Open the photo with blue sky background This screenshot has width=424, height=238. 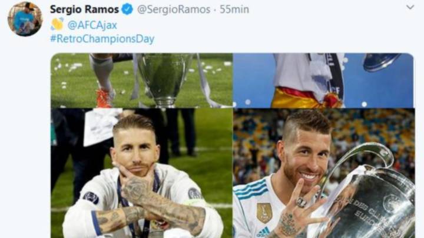click(x=323, y=81)
